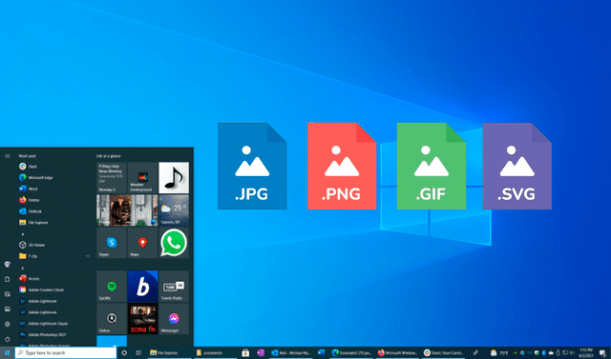
Task: Open the volume speaker tray icon
Action: click(x=573, y=352)
